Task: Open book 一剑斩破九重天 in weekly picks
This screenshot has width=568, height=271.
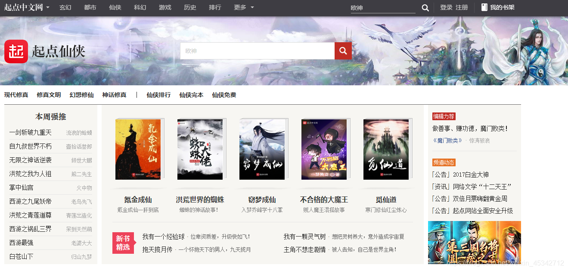Action: click(x=31, y=132)
